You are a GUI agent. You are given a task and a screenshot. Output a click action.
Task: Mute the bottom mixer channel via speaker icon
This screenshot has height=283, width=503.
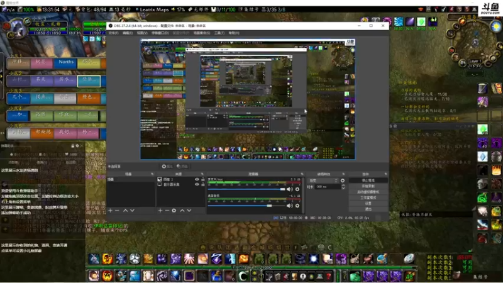pos(290,206)
